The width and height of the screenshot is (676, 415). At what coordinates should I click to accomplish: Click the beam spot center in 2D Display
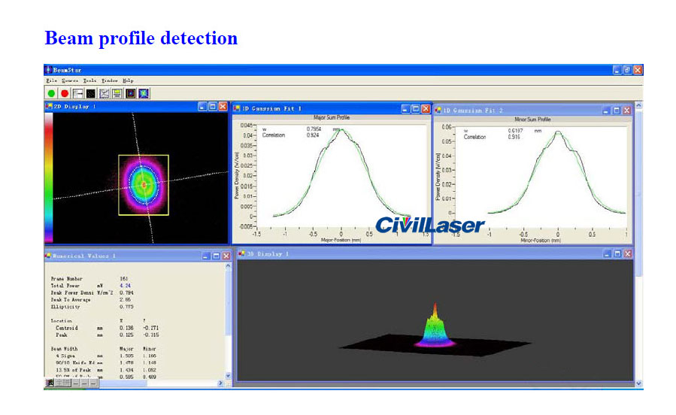pos(143,183)
